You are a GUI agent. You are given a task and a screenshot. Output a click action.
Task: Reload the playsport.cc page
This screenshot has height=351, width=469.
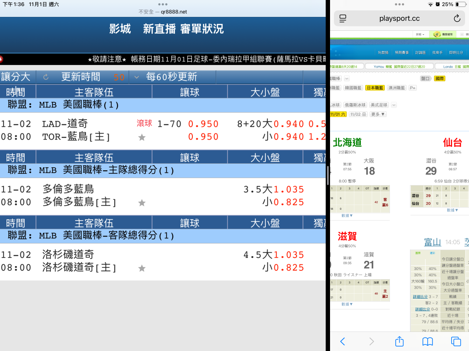tap(456, 19)
